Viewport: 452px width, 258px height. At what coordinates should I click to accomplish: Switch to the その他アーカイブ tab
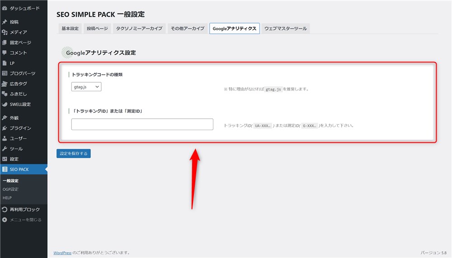[188, 28]
